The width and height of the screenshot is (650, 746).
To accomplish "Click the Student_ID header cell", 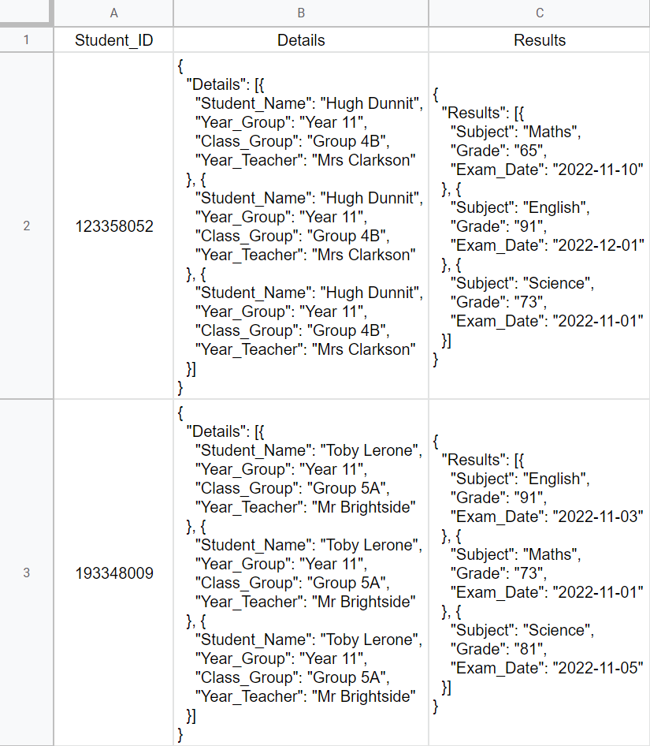I will (x=113, y=40).
